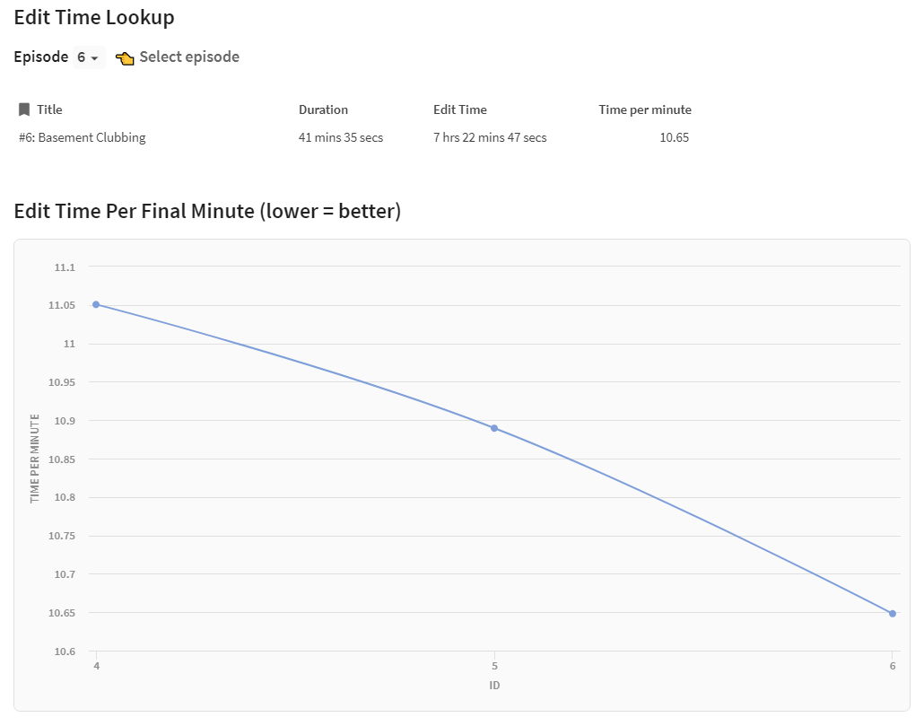Click the Title column header
This screenshot has height=726, width=924.
coord(49,109)
